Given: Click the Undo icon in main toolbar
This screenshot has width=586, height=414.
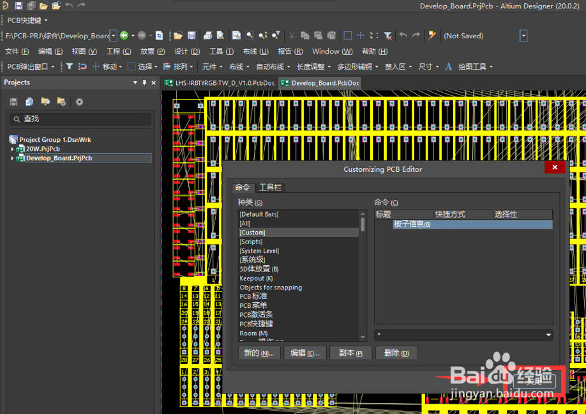Looking at the screenshot, I should pos(403,35).
